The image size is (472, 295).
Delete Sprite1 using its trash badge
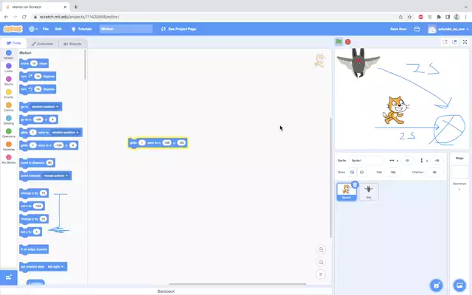tap(355, 184)
